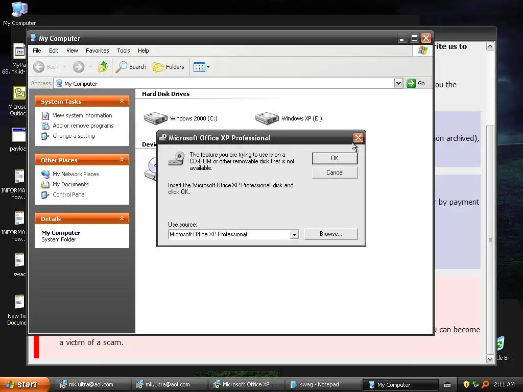Click Change a setting link
Viewport: 523px width, 392px height.
(x=74, y=136)
